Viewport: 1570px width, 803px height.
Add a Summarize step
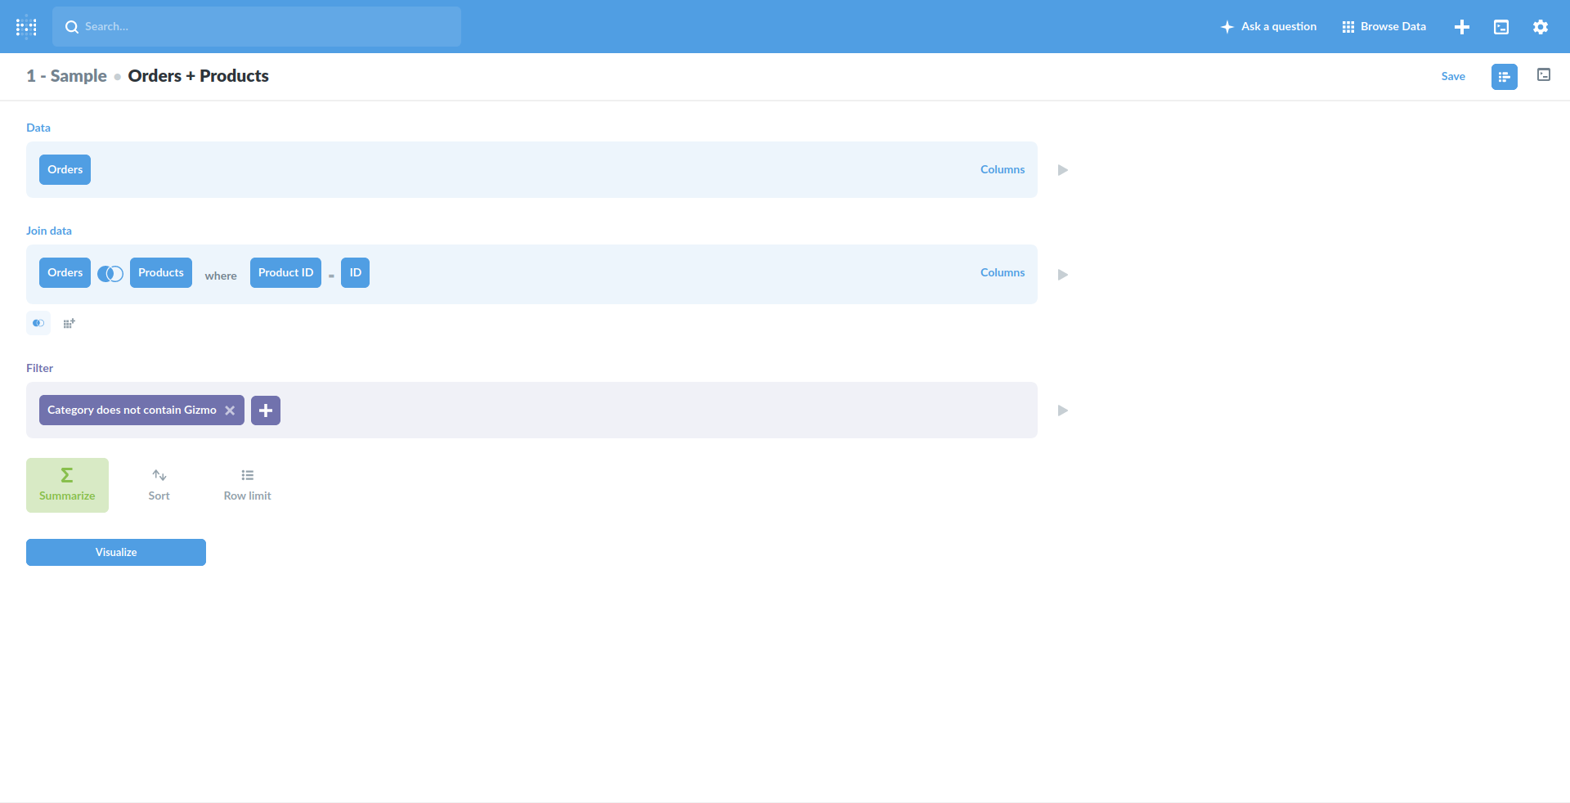67,486
